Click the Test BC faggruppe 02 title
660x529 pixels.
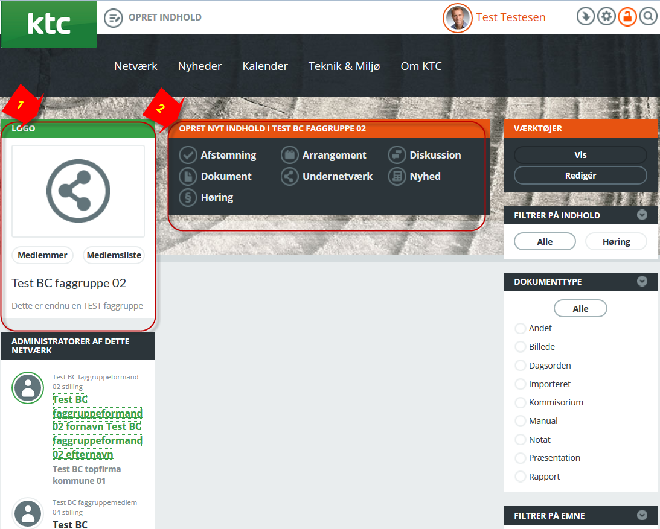(x=69, y=283)
